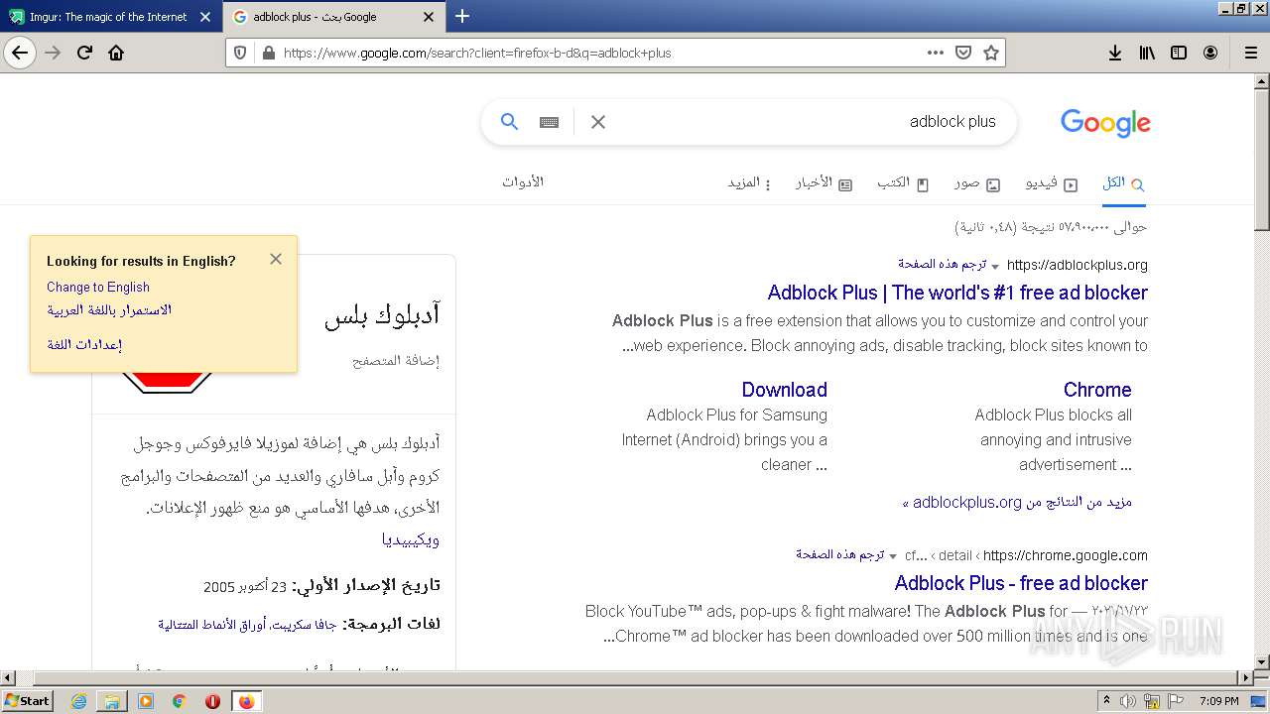Open the Firefox home page
Viewport: 1270px width, 714px height.
point(116,53)
